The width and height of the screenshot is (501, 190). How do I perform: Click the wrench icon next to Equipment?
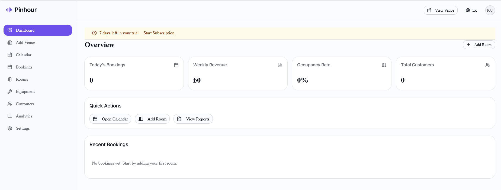tap(10, 91)
